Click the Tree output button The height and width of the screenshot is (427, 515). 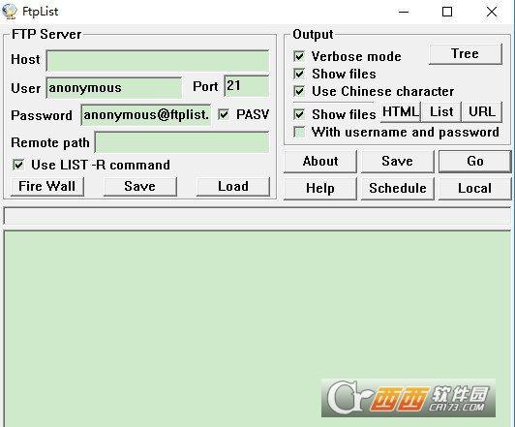[466, 54]
